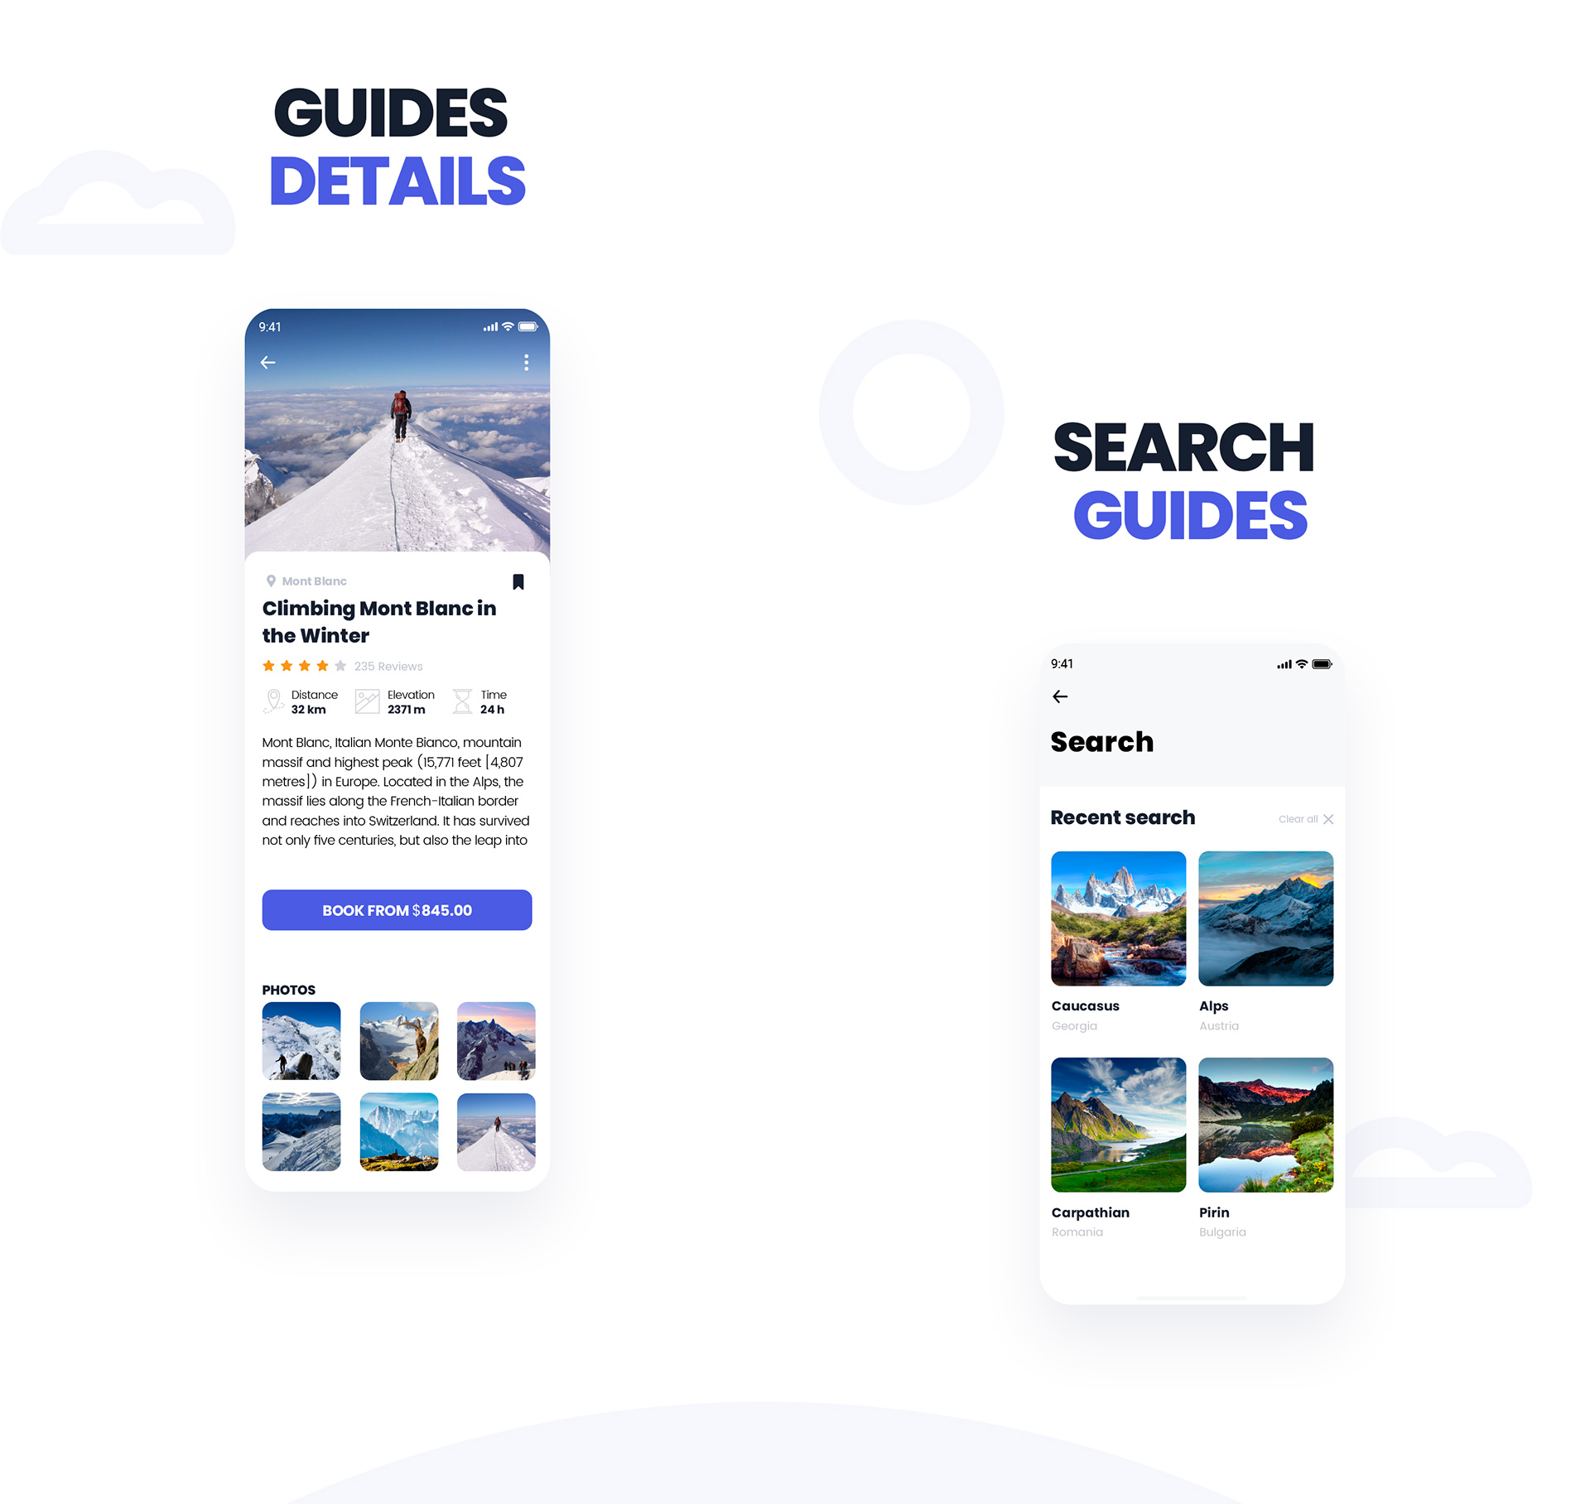Screen dimensions: 1590x1504
Task: Tap the back arrow on guide details
Action: 270,364
